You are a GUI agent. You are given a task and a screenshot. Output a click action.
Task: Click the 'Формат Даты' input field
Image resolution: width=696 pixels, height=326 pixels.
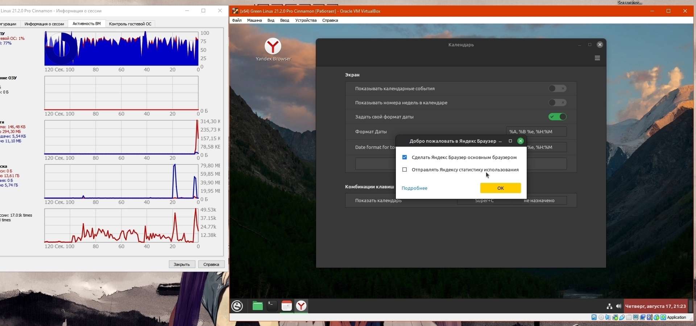tap(536, 131)
